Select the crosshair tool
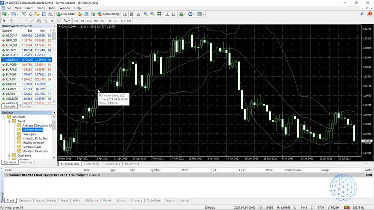 tap(11, 21)
